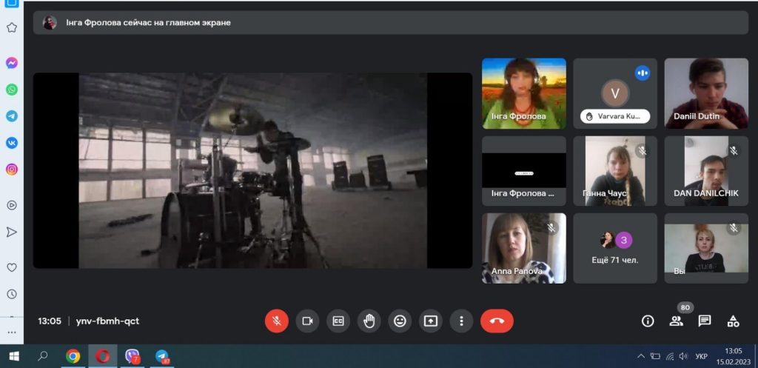Expand the 'Ещё 71 чел.' participants tile
The height and width of the screenshot is (368, 758).
pos(615,248)
